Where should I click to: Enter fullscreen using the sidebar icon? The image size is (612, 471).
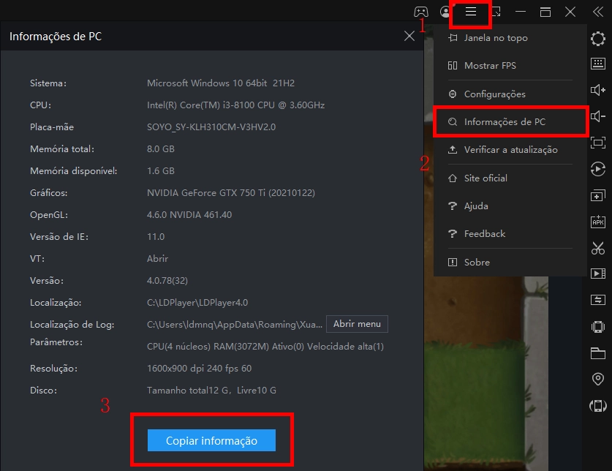(598, 143)
